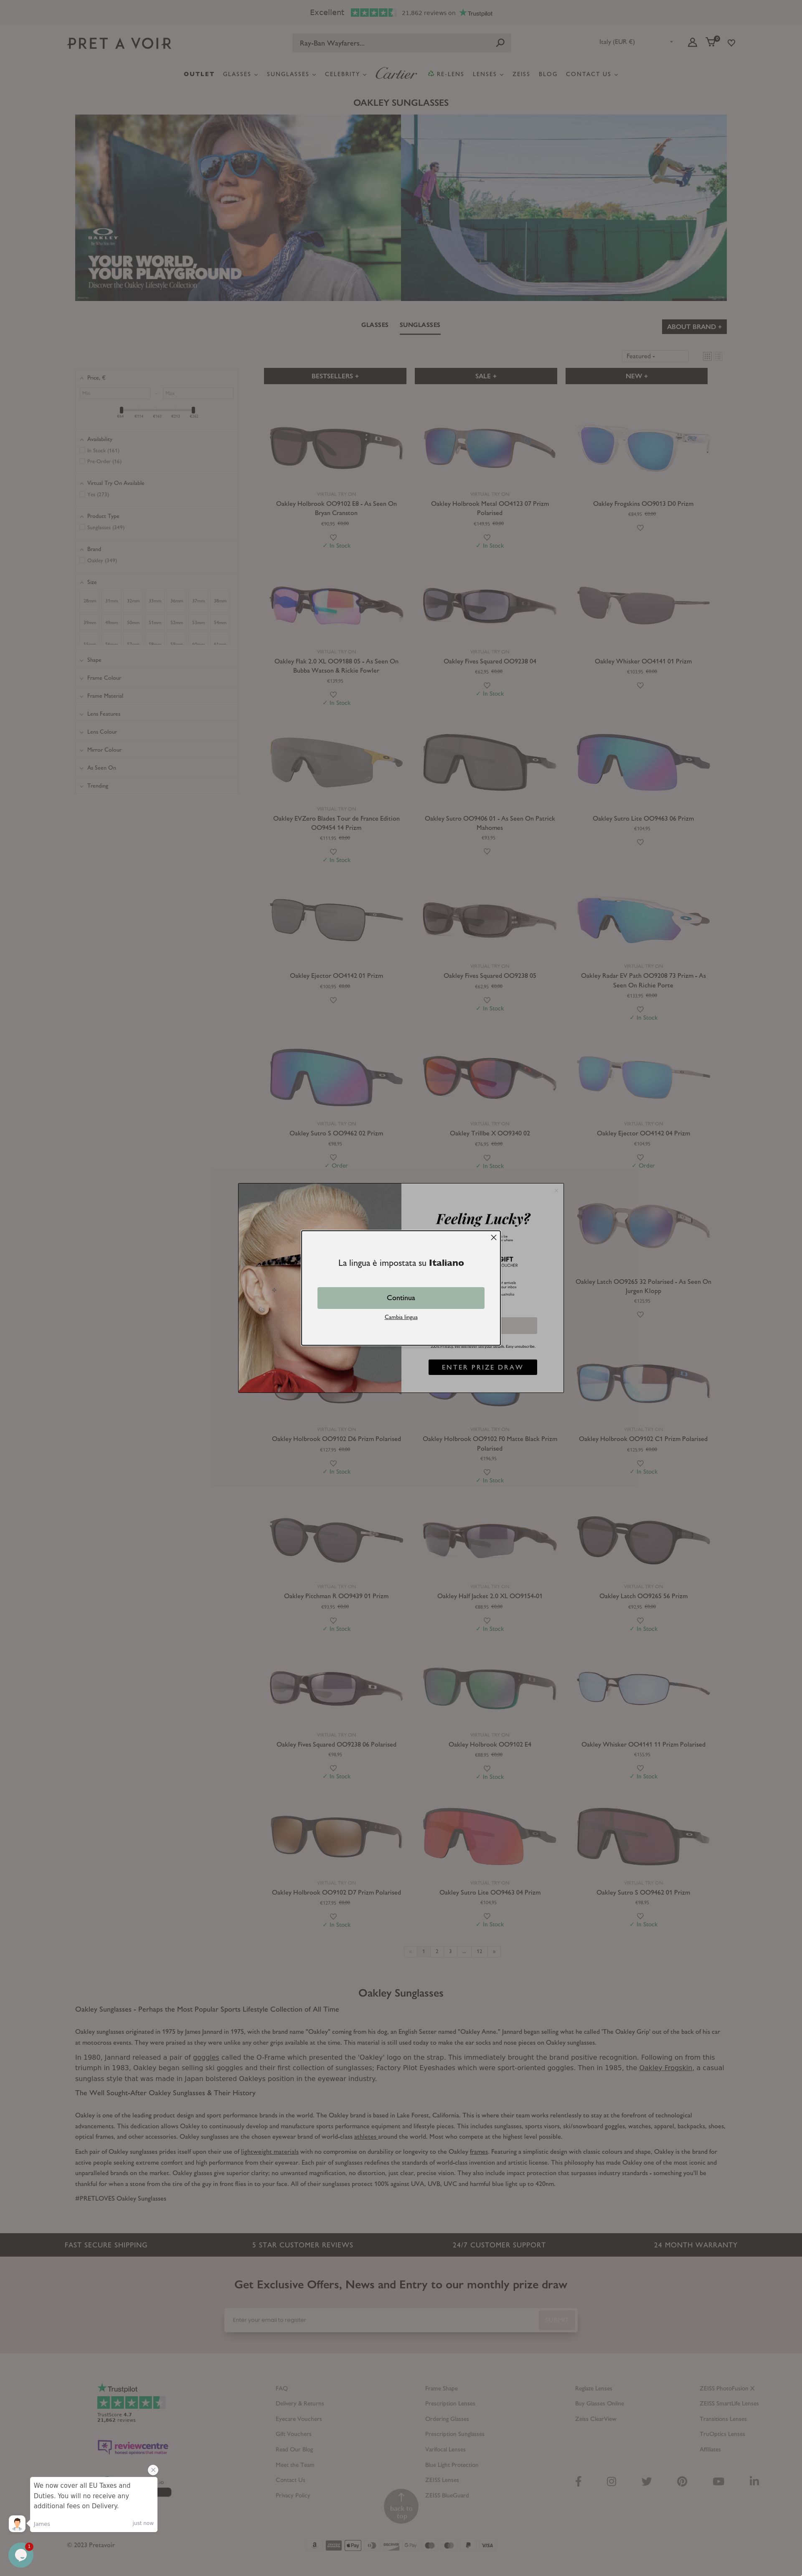
Task: Open the Pinterest footer icon
Action: (681, 2481)
